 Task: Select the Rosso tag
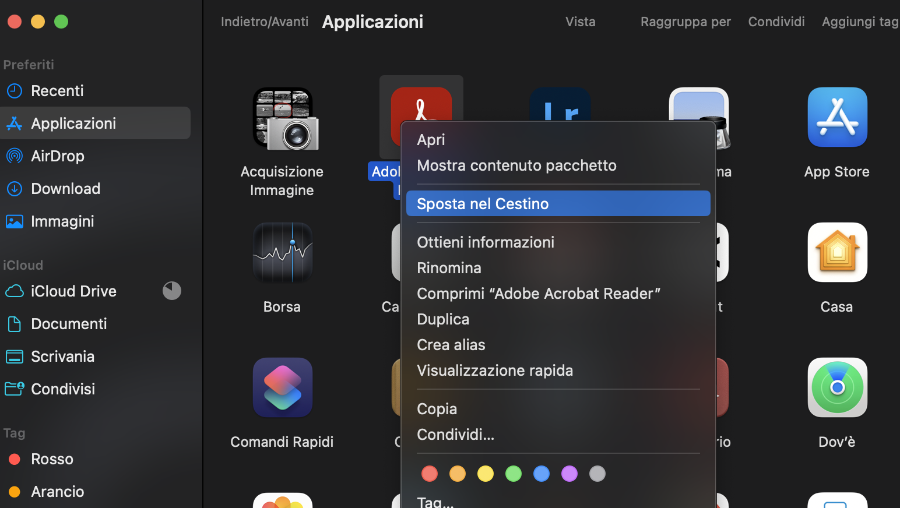[52, 458]
